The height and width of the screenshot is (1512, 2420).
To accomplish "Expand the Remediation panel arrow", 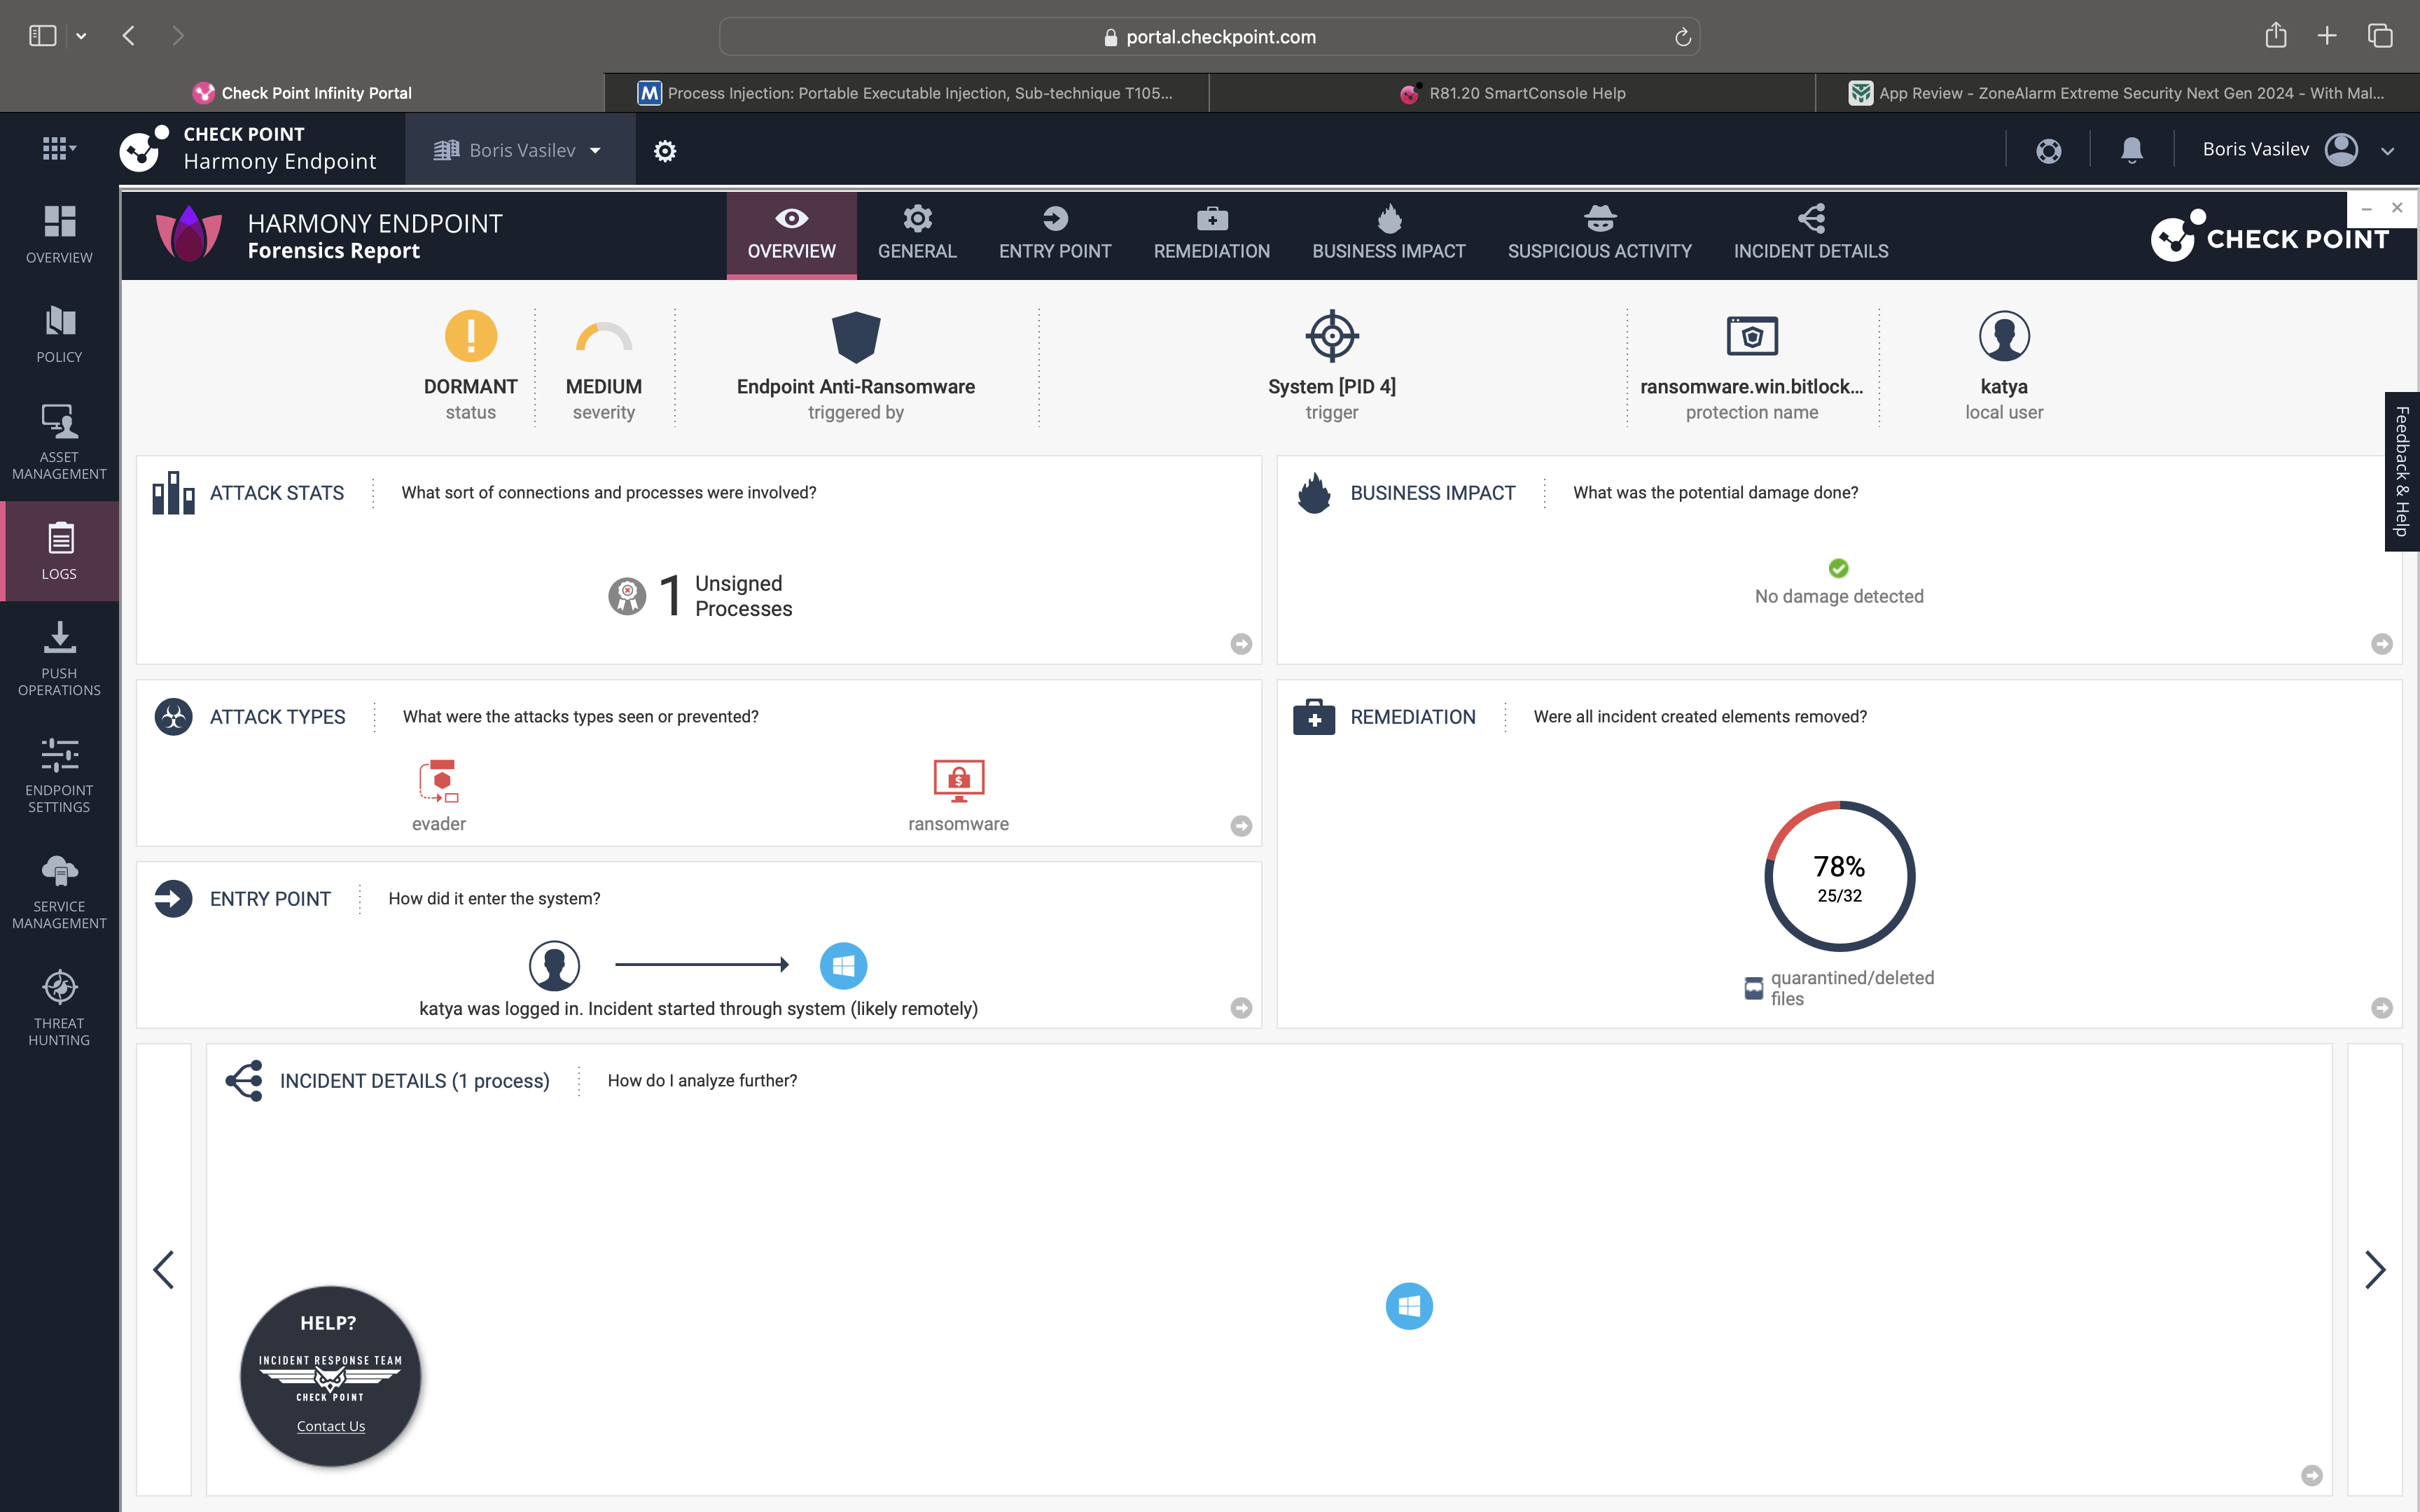I will tap(2382, 1008).
